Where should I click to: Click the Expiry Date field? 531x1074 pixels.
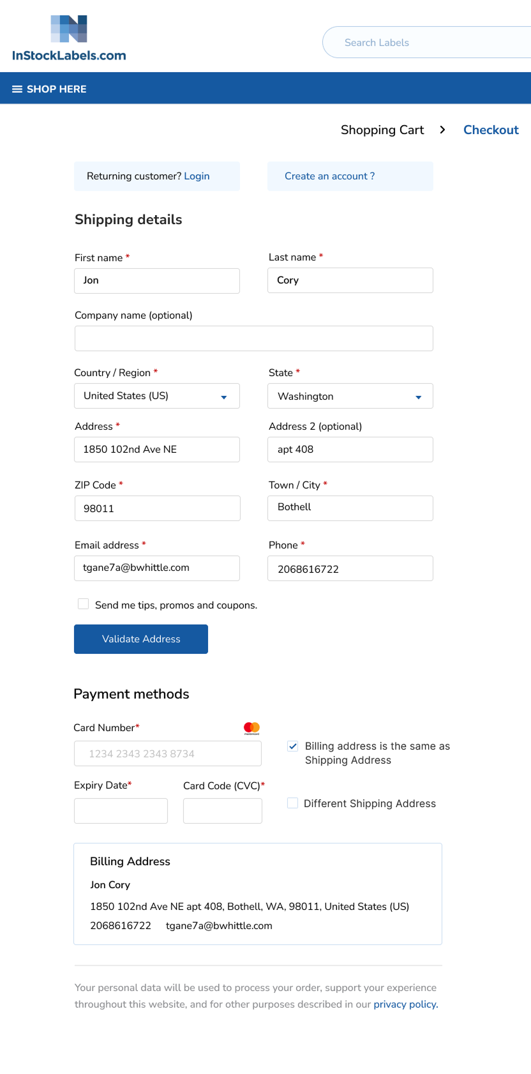click(121, 810)
